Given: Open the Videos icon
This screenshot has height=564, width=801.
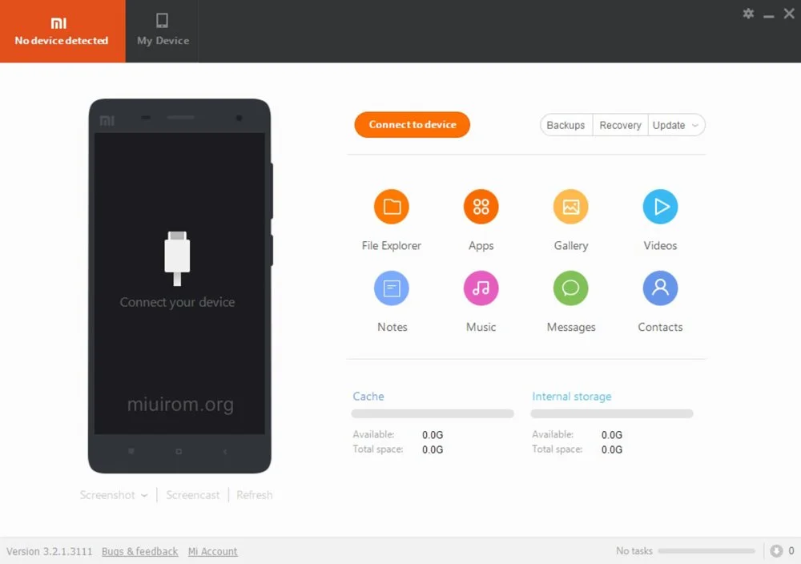Looking at the screenshot, I should coord(660,207).
